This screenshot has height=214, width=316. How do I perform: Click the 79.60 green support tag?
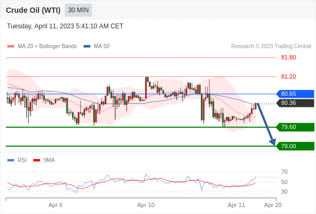coord(295,127)
